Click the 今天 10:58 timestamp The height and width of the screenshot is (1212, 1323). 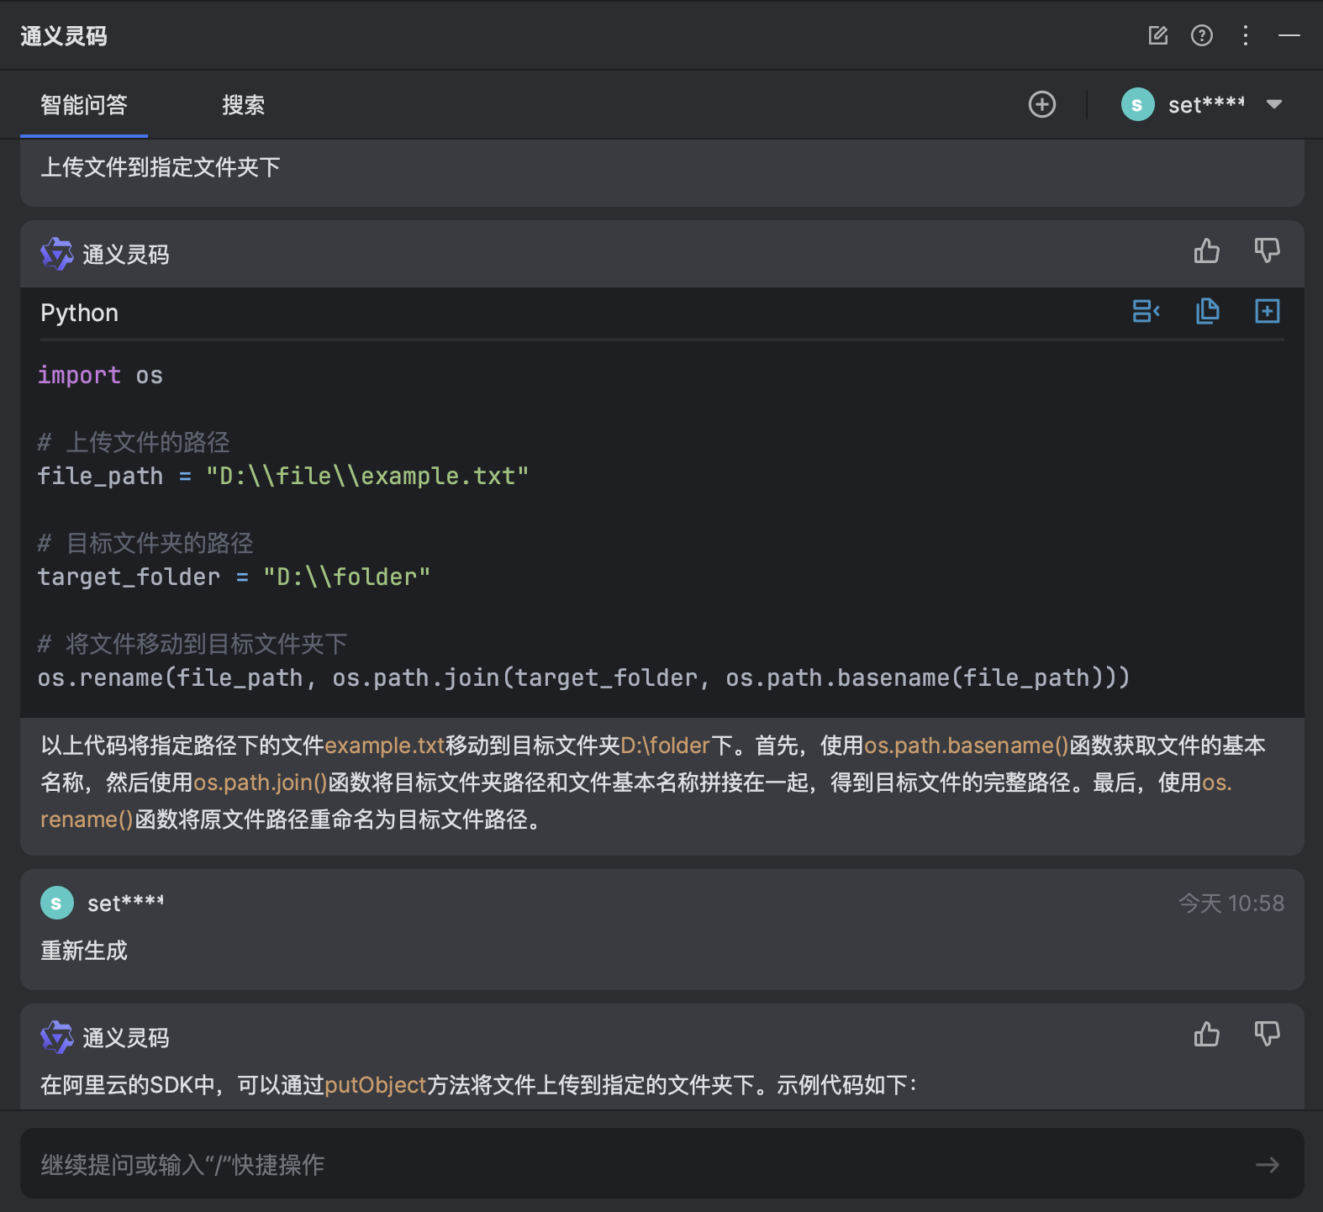pos(1231,904)
